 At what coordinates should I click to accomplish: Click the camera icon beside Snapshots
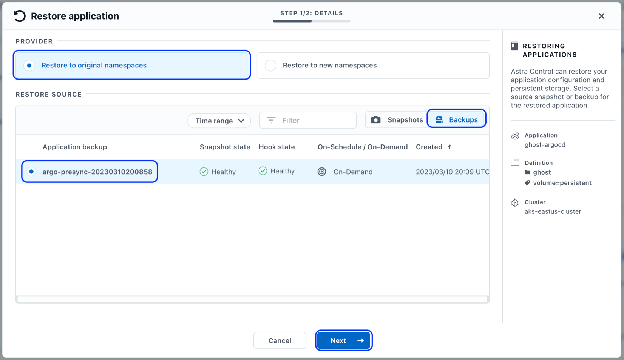coord(375,120)
